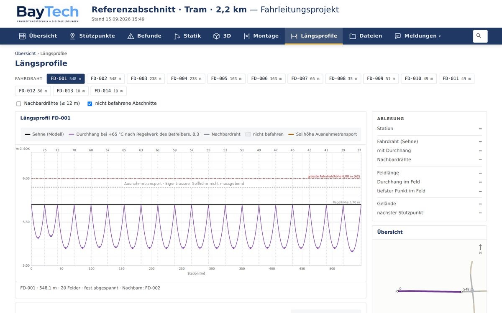Click the Befunde warning triangle icon

tap(131, 36)
